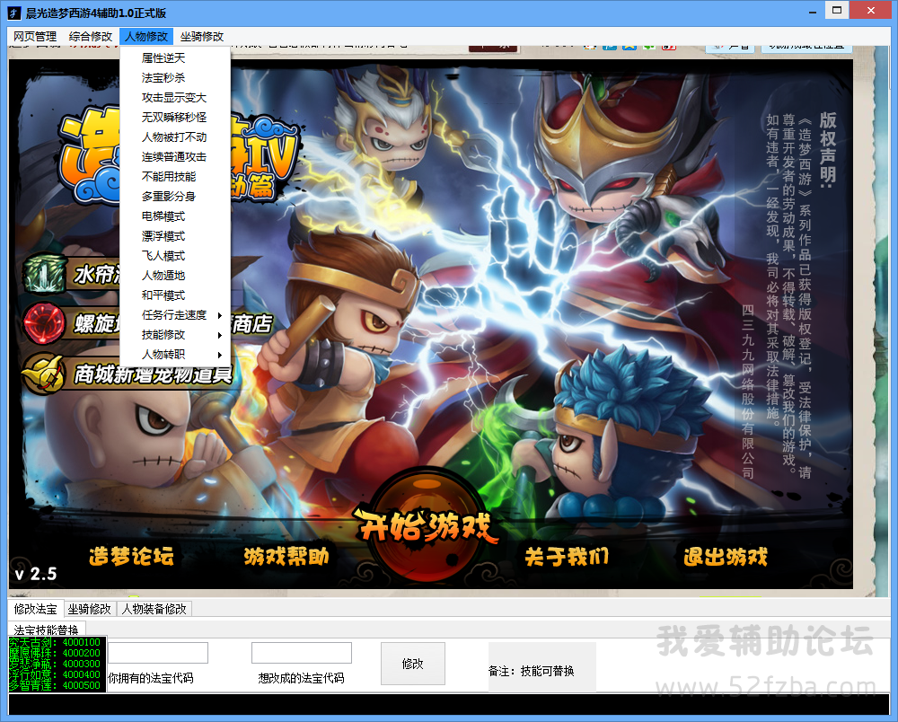Minimize the 晨光造梦西游4辅助 window
Image resolution: width=898 pixels, height=722 pixels.
click(x=813, y=11)
